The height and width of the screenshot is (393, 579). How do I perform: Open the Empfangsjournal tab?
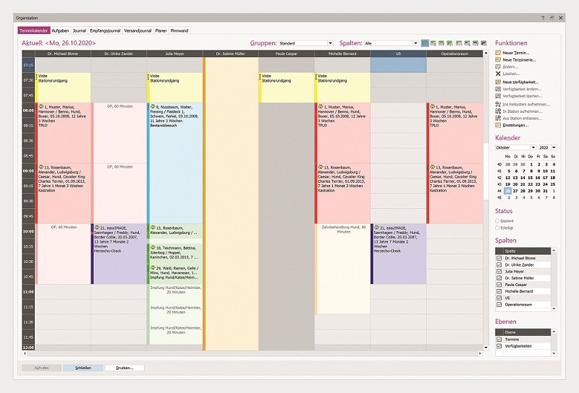tap(105, 31)
